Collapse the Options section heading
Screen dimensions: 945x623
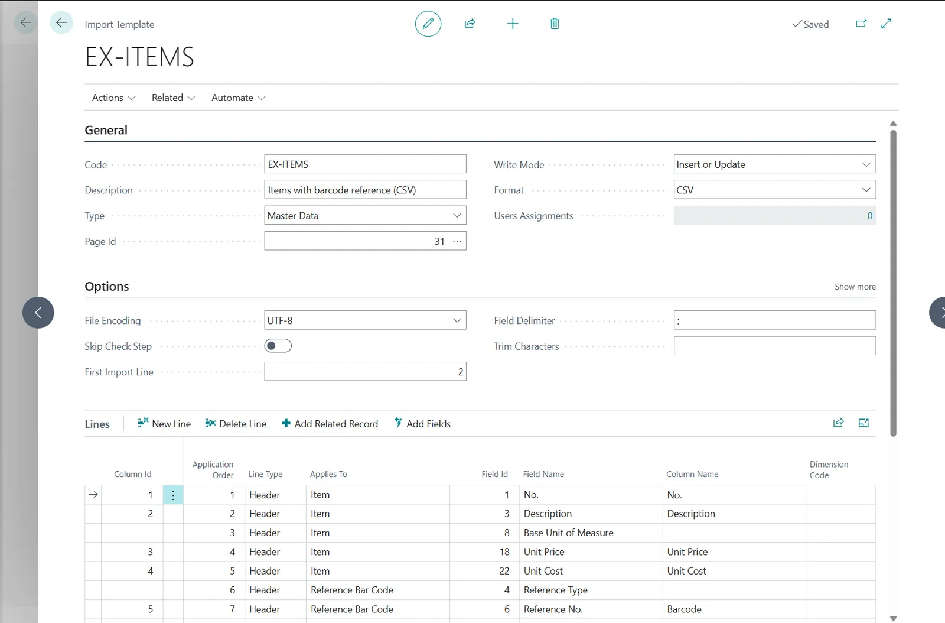[106, 286]
